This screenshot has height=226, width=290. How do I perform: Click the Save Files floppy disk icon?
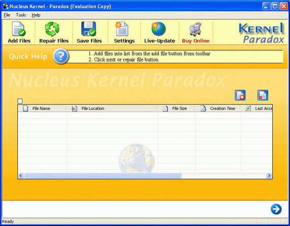[x=88, y=29]
